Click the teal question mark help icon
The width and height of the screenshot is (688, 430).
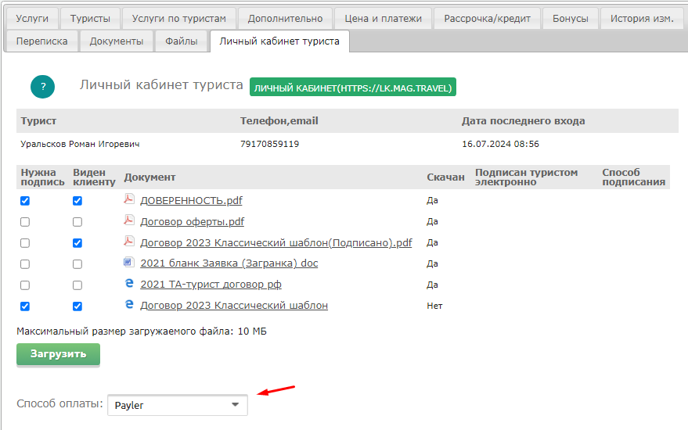pos(42,86)
